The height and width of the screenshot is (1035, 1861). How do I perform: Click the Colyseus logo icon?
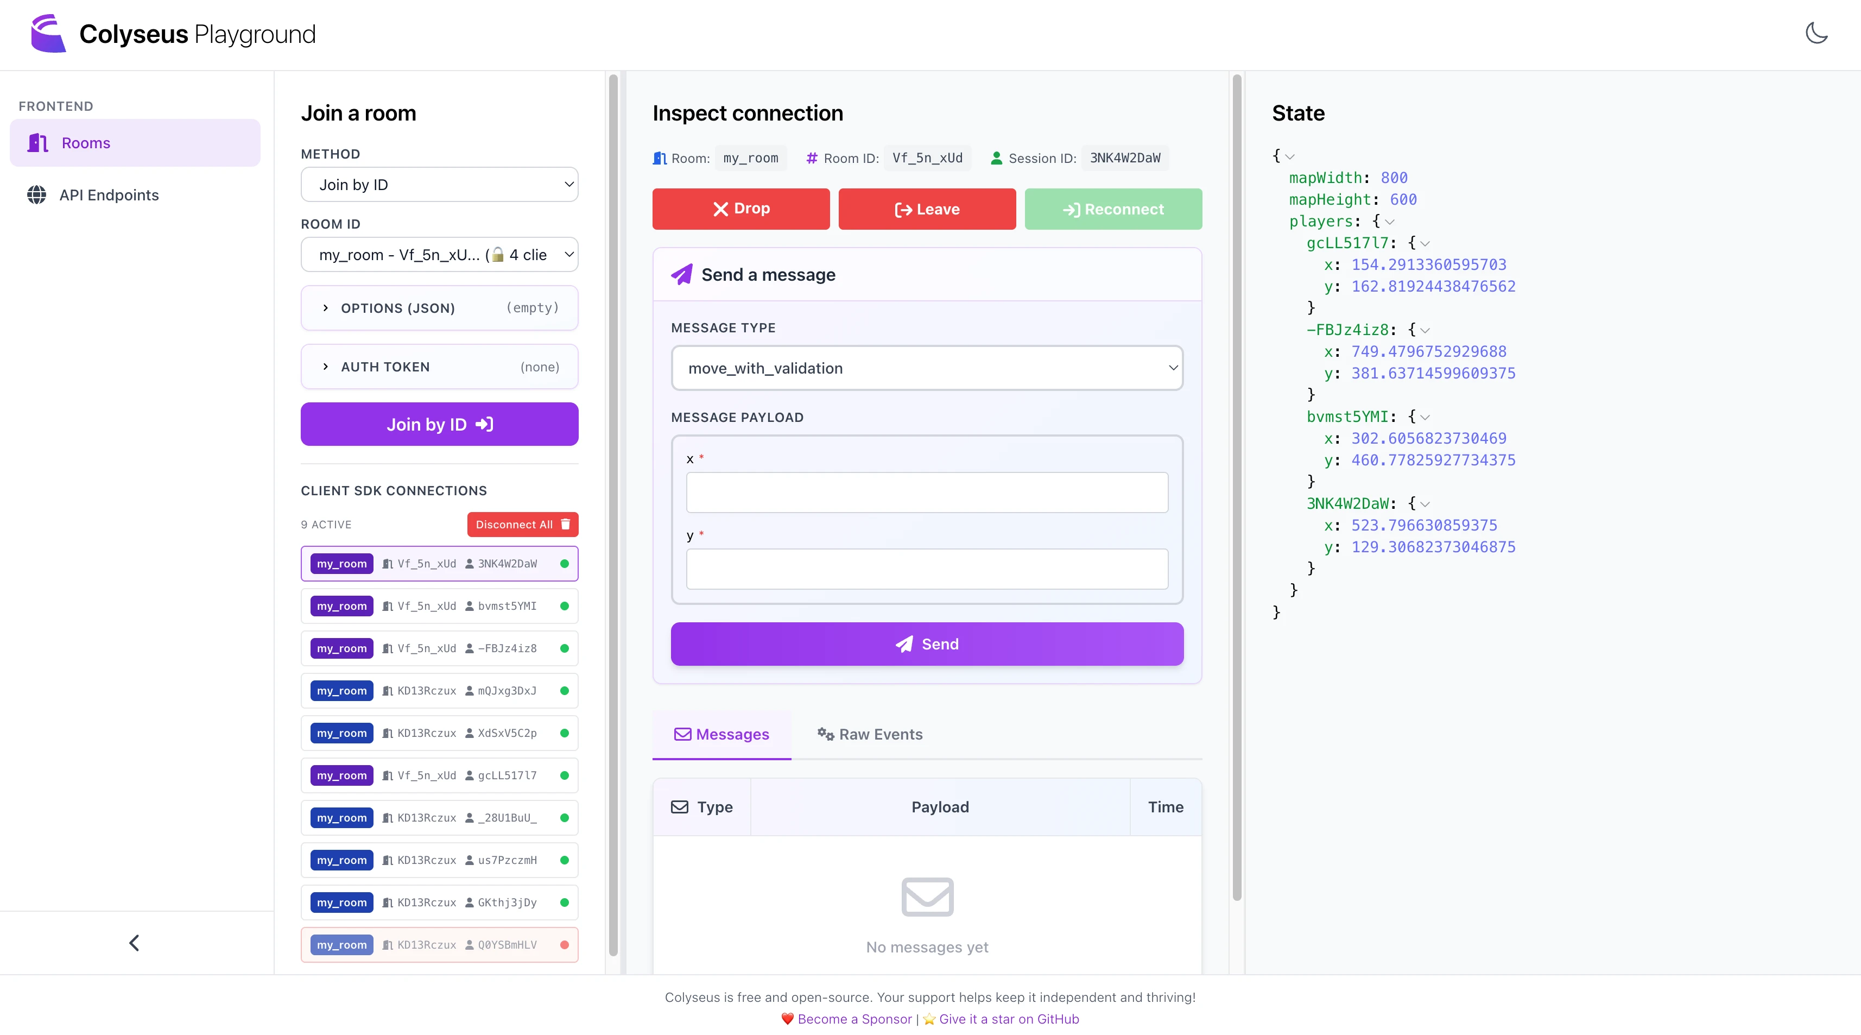click(48, 33)
